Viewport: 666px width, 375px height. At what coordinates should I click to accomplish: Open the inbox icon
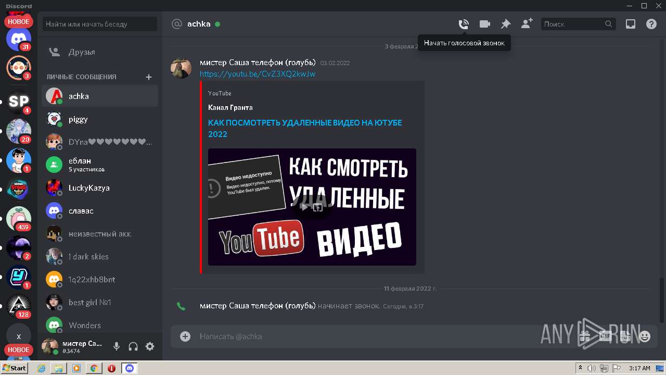point(631,24)
